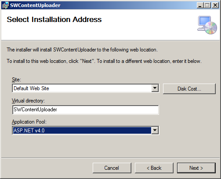Click the computer and CD graphic in header
Viewport: 221px width, 179px height.
coord(207,25)
